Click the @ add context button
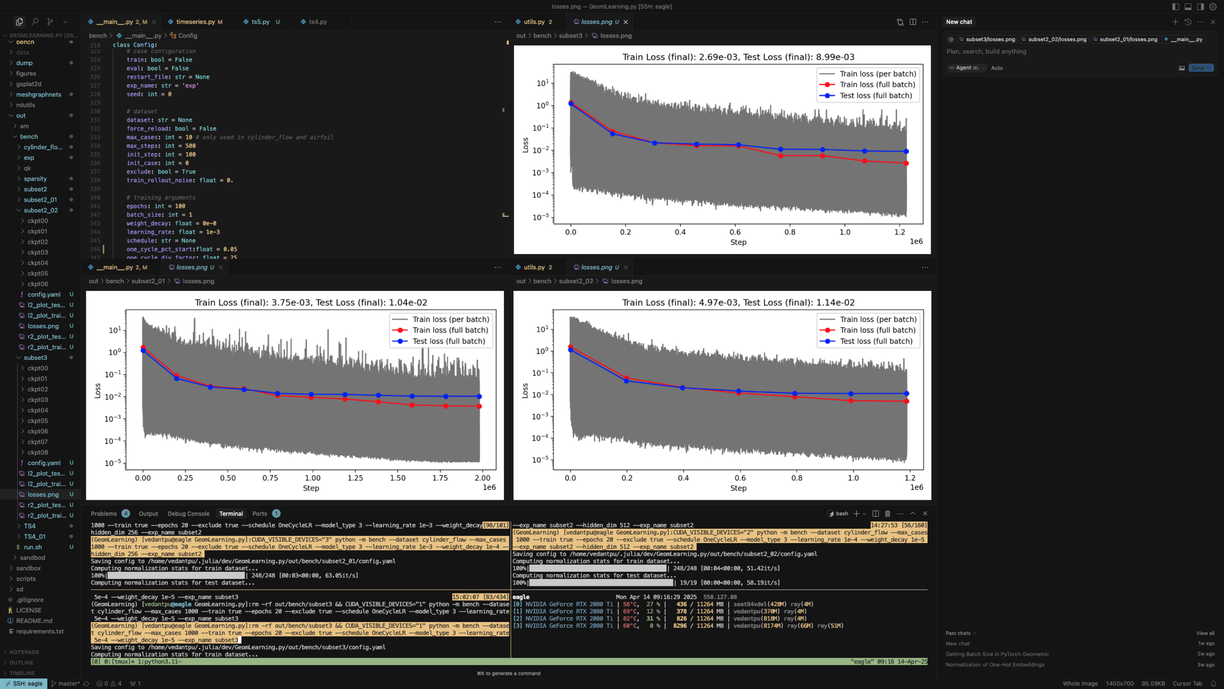This screenshot has height=689, width=1224. pyautogui.click(x=951, y=39)
